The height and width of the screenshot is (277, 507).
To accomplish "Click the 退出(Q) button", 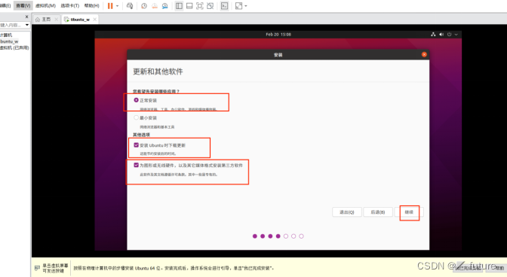I will [x=347, y=212].
